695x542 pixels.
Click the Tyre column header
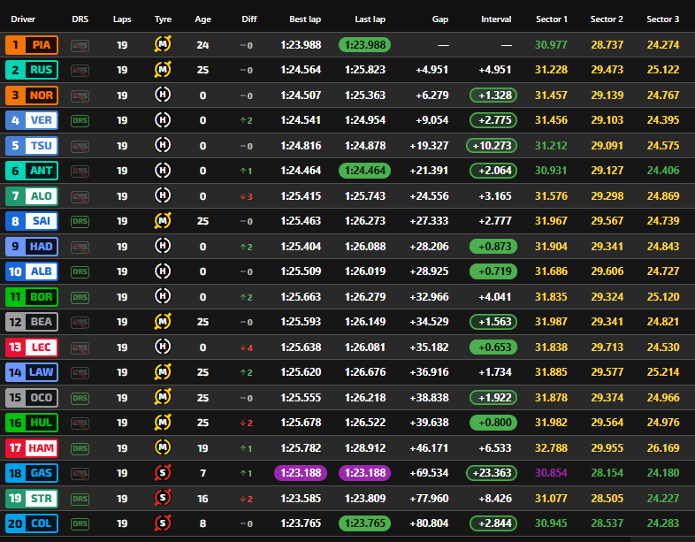pos(163,19)
